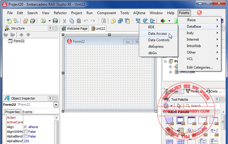Expand the Indy palette submenu

(199, 33)
